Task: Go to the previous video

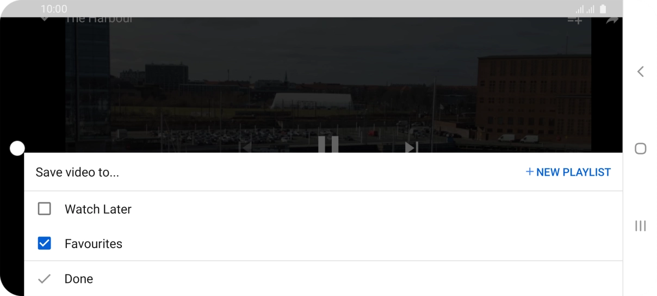Action: point(246,147)
